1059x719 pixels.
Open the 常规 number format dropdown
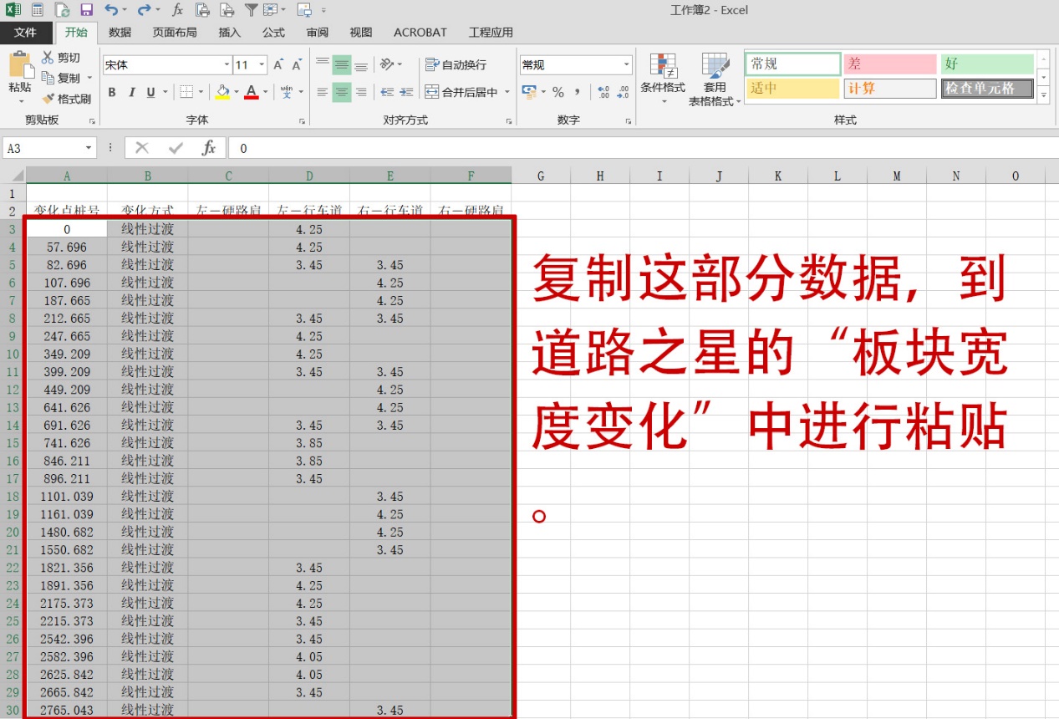627,65
